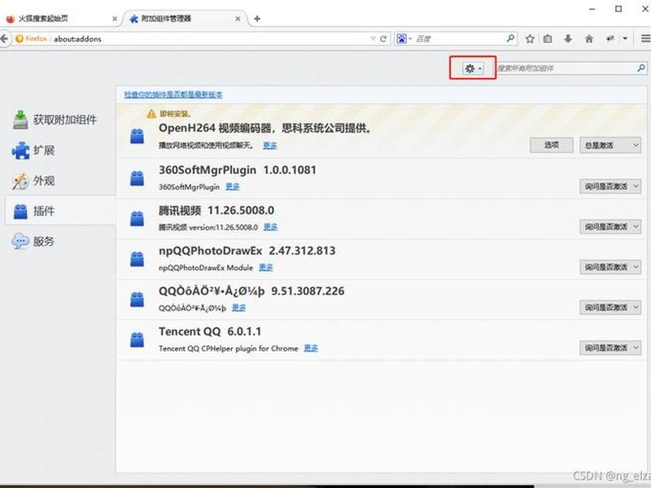Click the 选项 button for OpenH264
This screenshot has width=651, height=488.
click(x=552, y=146)
